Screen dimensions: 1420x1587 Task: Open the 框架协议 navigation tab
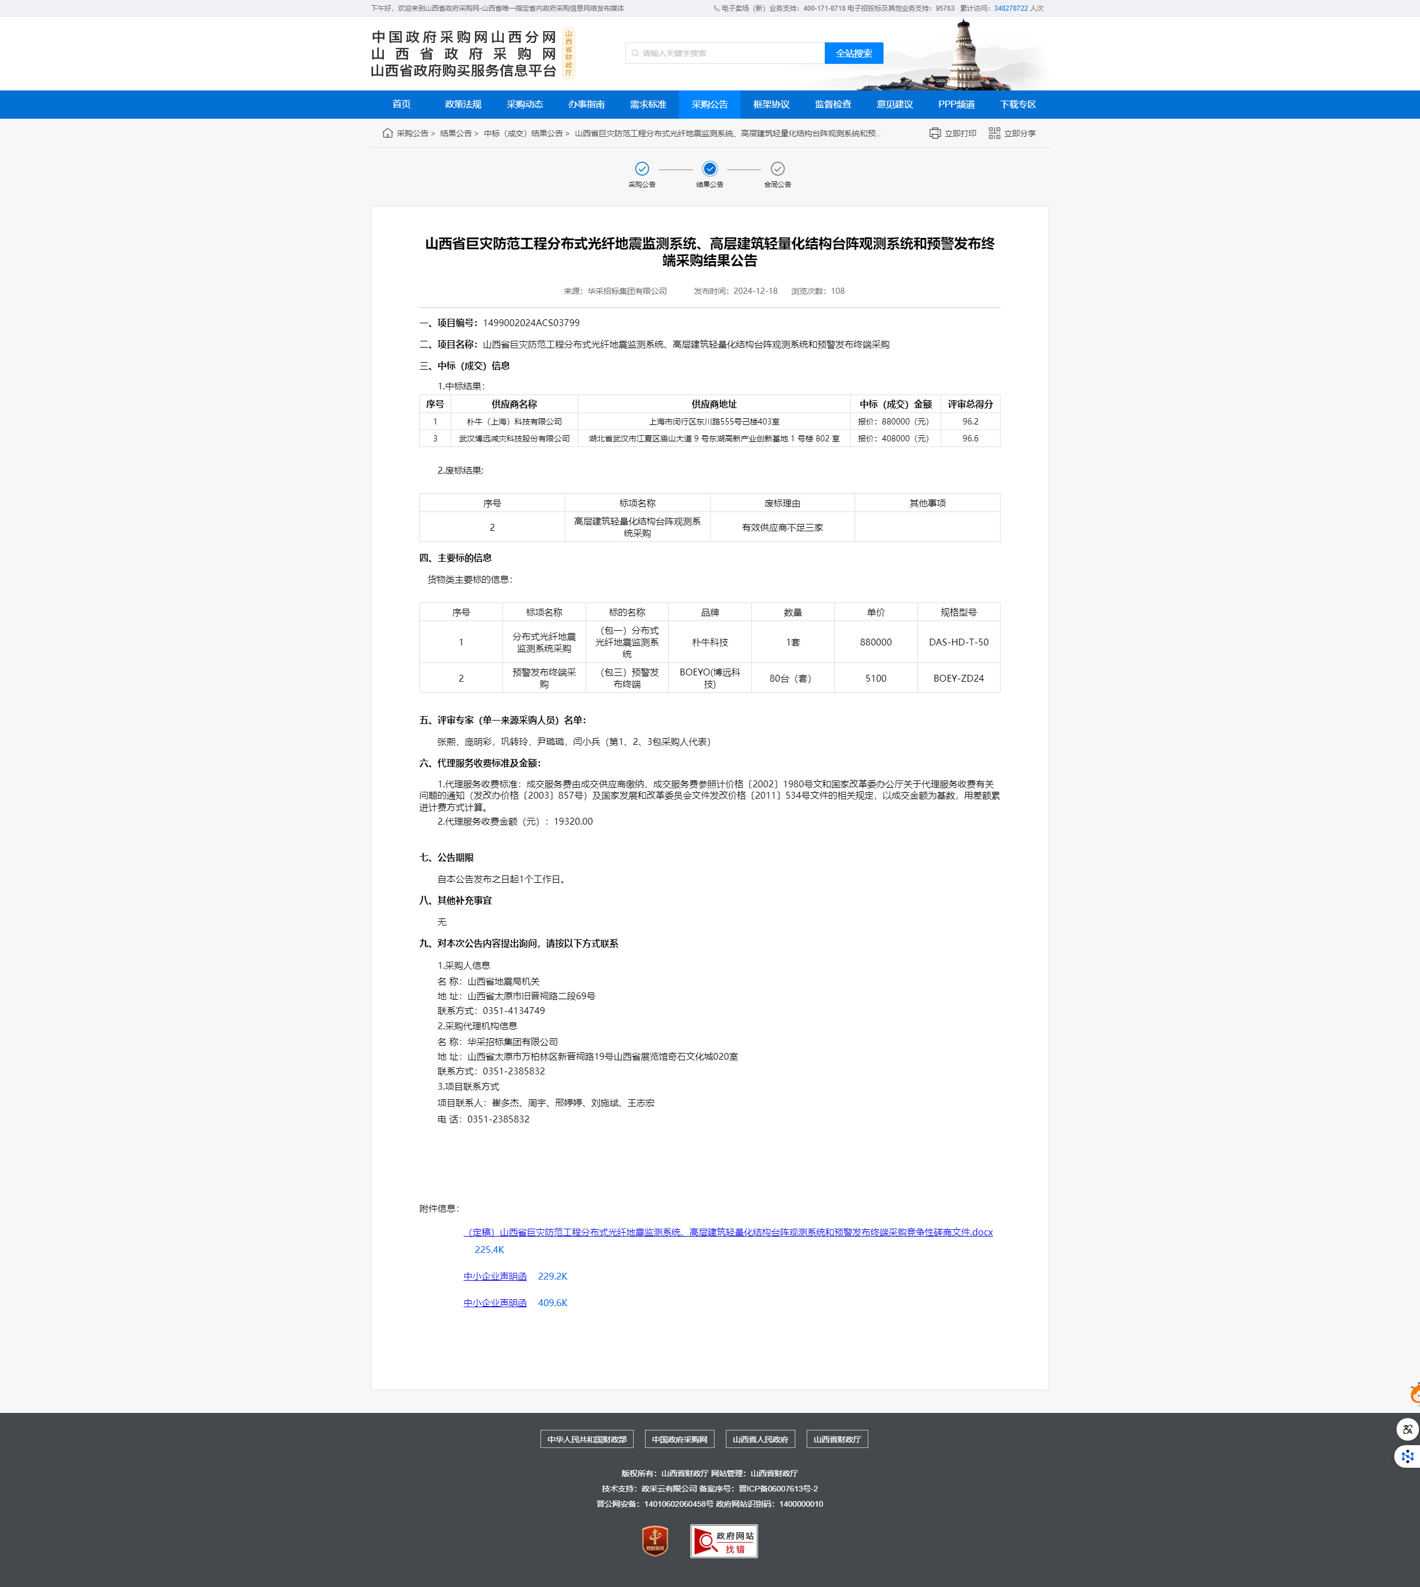(x=772, y=105)
